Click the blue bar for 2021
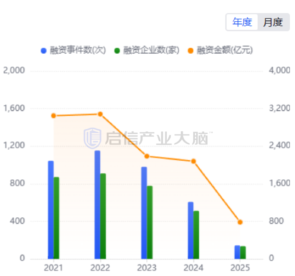Image resolution: width=295 pixels, height=276 pixels. click(x=51, y=210)
